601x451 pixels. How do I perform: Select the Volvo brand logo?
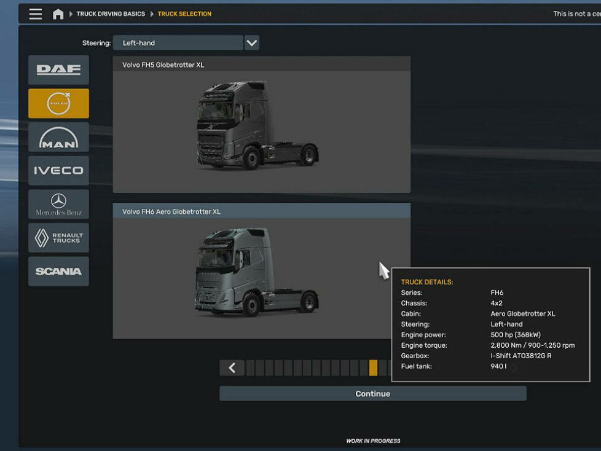click(58, 103)
